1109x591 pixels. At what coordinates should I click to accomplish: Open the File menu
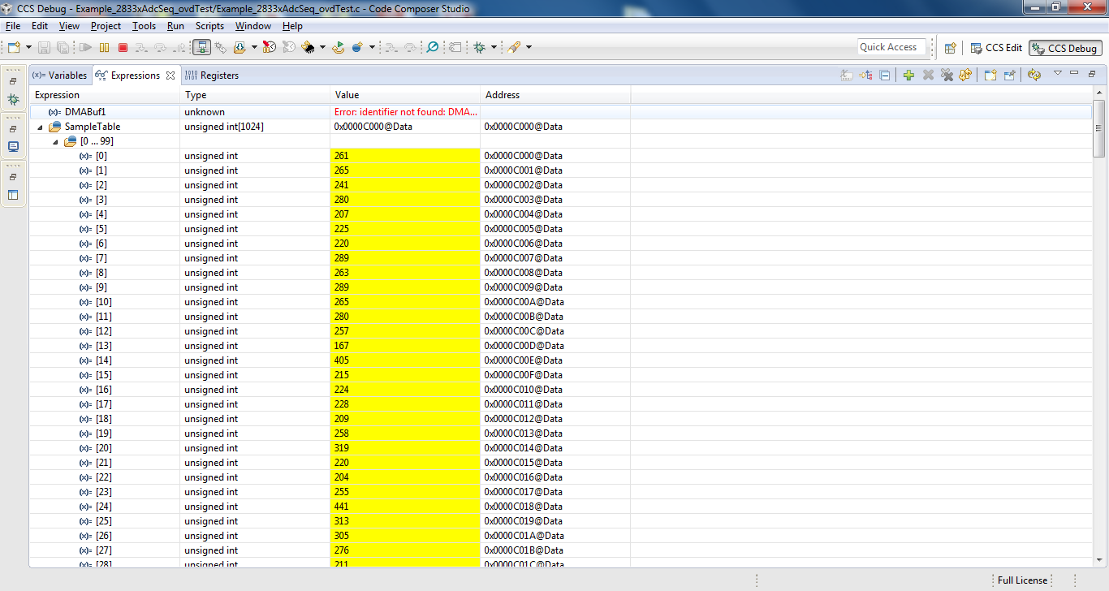12,26
